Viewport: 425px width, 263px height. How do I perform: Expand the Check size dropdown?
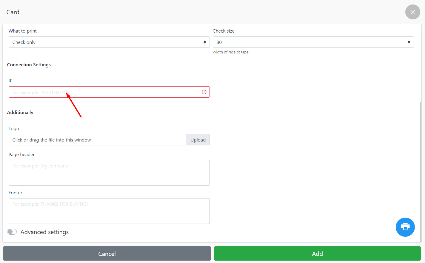tap(313, 42)
